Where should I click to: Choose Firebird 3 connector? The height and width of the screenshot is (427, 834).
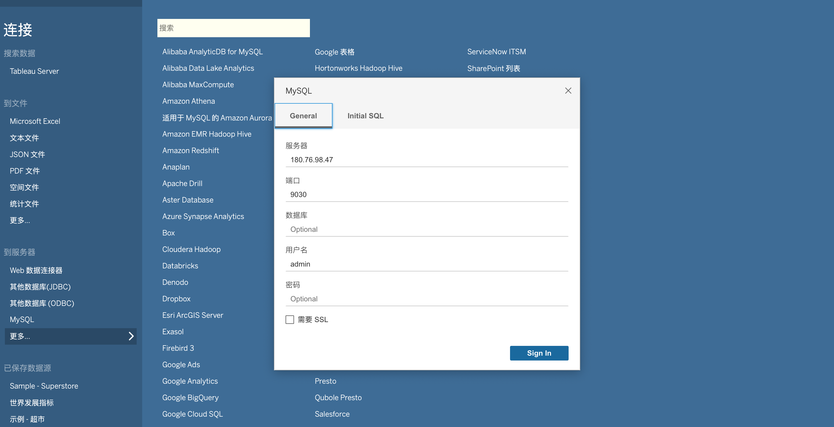pyautogui.click(x=178, y=348)
